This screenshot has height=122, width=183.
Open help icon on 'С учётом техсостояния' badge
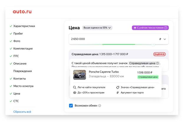click(166, 28)
